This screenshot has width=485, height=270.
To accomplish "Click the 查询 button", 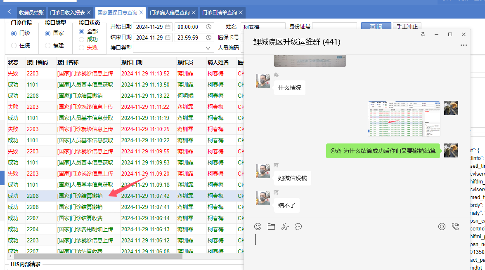I will click(x=376, y=26).
